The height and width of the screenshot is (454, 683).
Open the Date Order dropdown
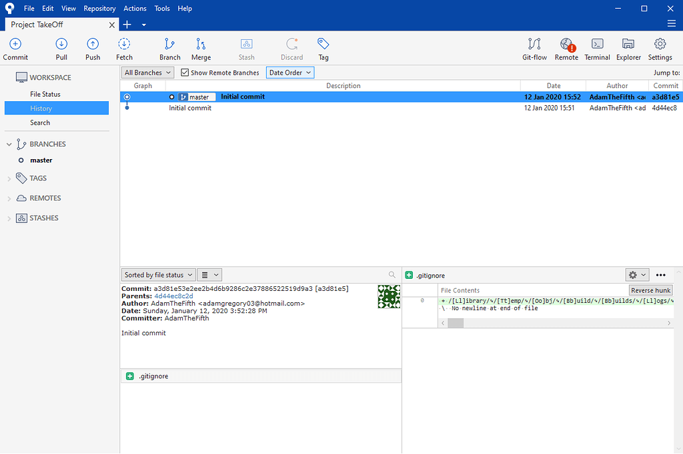coord(290,73)
